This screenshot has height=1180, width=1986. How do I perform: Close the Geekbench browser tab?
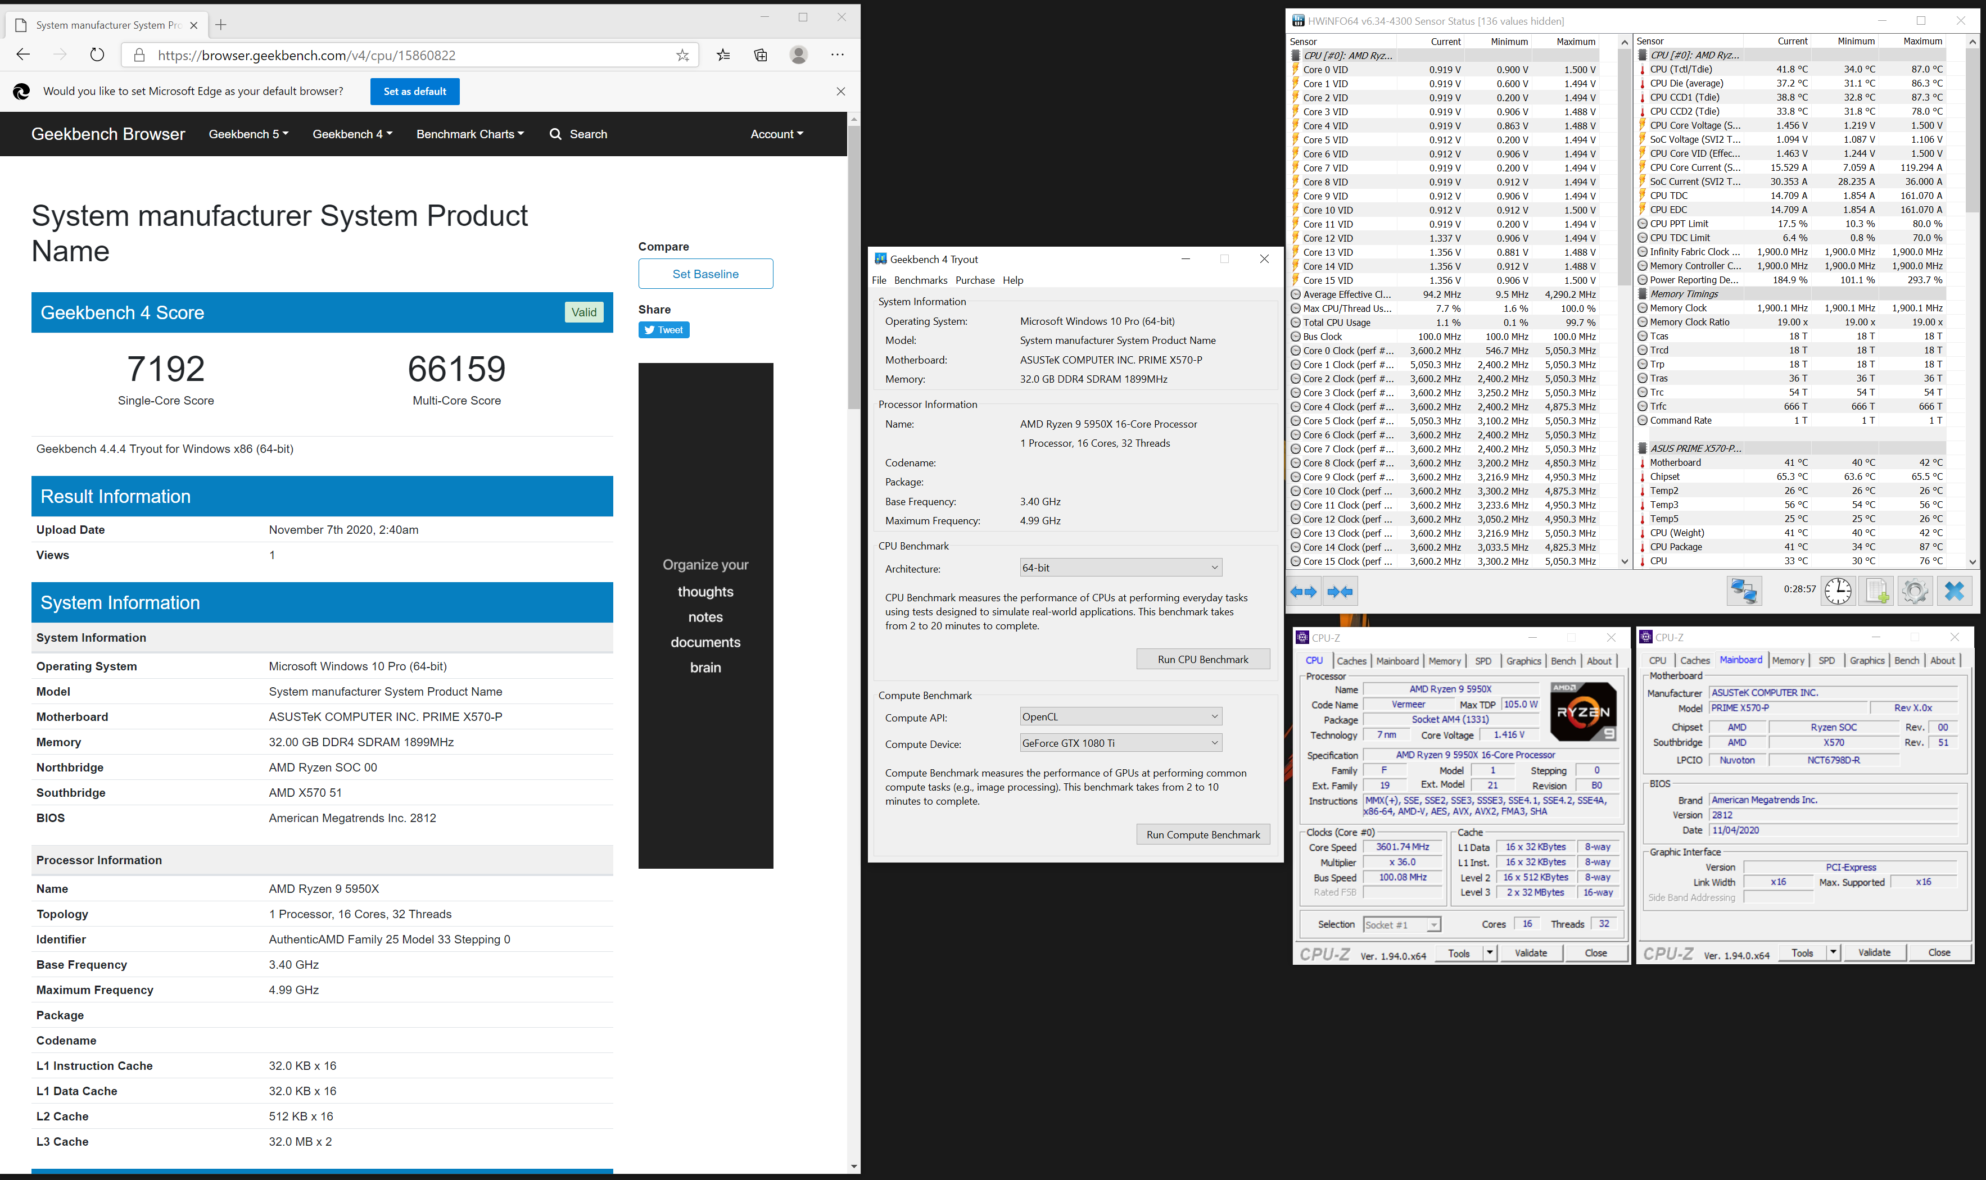[x=193, y=25]
